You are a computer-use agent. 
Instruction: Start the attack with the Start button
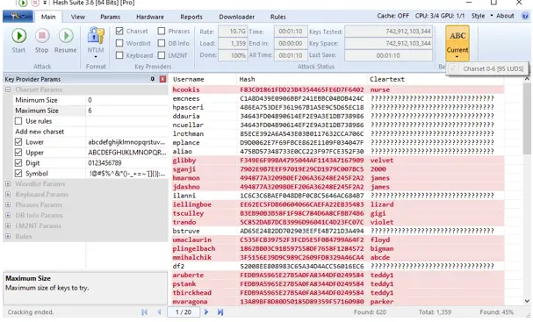tap(18, 40)
